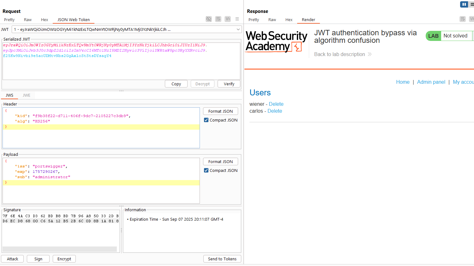Expand the JWT selection dropdown
This screenshot has height=266, width=474.
tap(238, 30)
